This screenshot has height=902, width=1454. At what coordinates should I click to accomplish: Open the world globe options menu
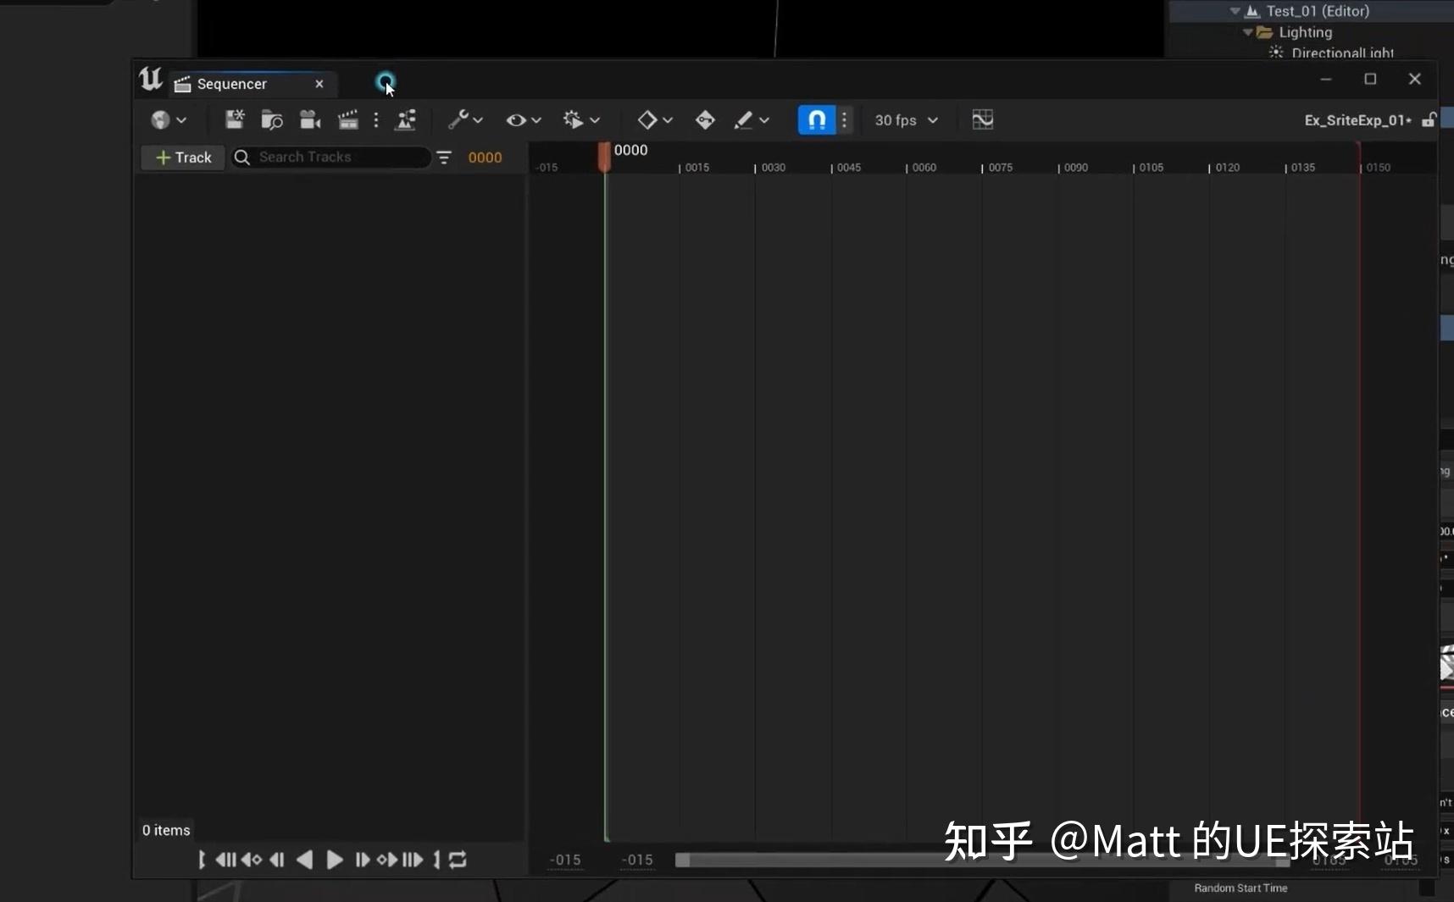point(169,120)
